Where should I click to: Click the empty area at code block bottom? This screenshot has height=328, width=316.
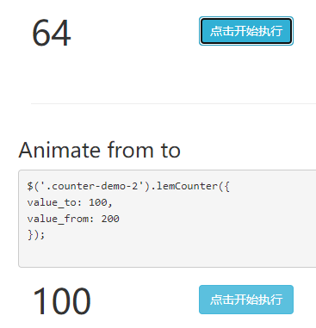(x=167, y=255)
